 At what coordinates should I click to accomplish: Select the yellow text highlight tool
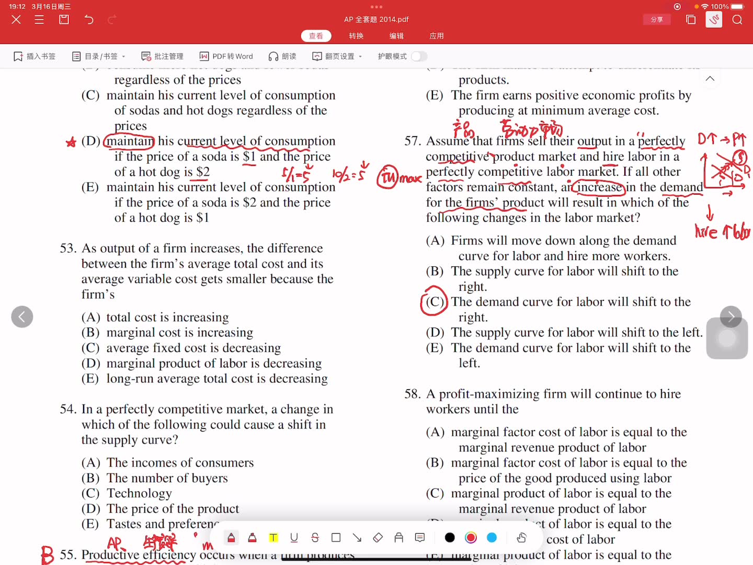pos(273,537)
